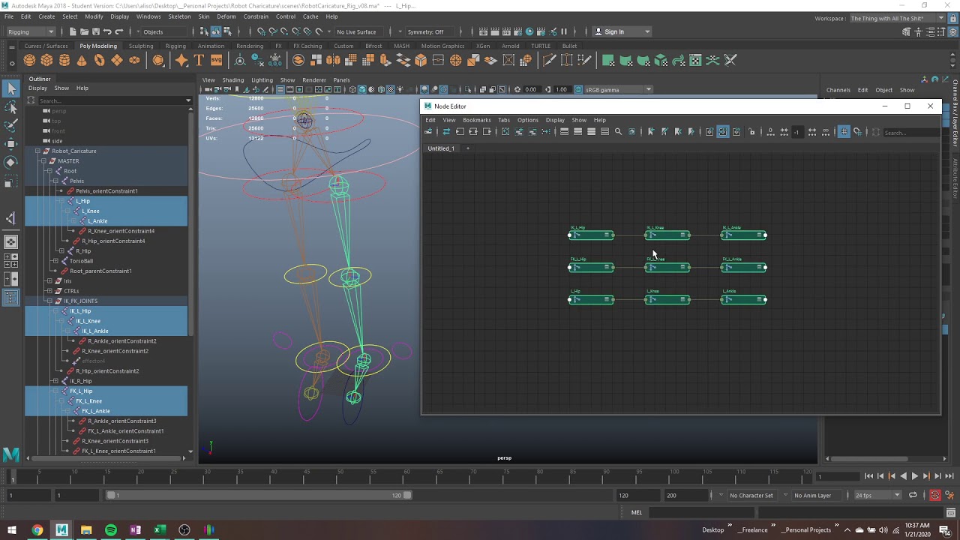
Task: Click the No Character Set button
Action: 751,495
